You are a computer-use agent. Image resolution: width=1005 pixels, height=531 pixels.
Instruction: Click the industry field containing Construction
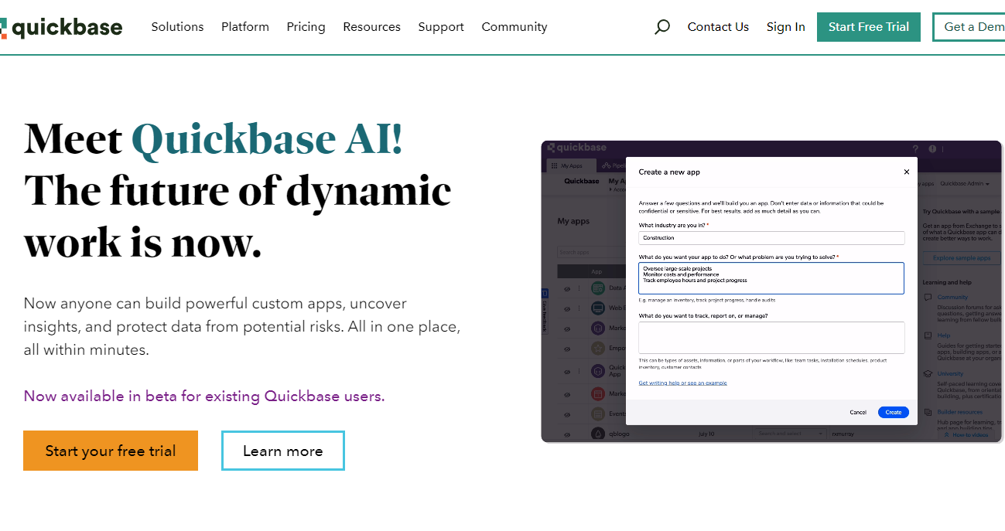click(771, 238)
